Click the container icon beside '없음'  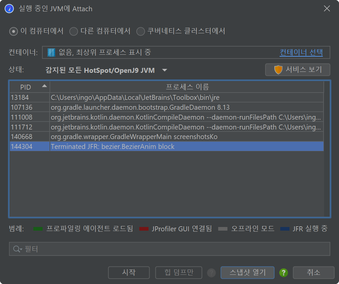point(51,52)
